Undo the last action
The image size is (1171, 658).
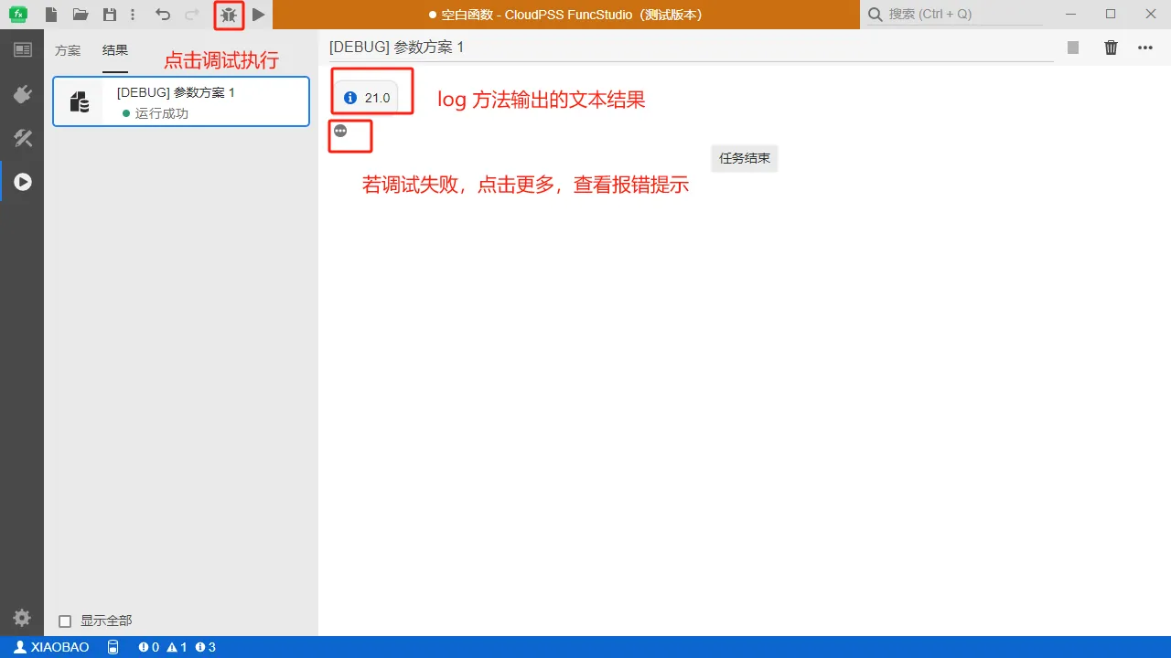pos(163,15)
